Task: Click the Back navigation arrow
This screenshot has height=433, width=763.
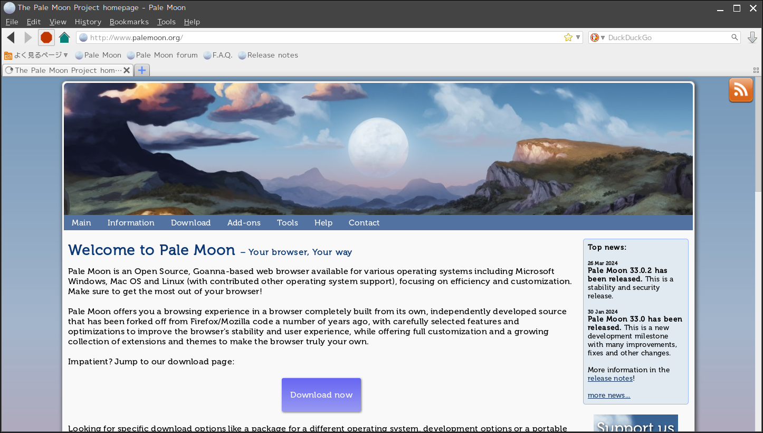Action: [11, 37]
